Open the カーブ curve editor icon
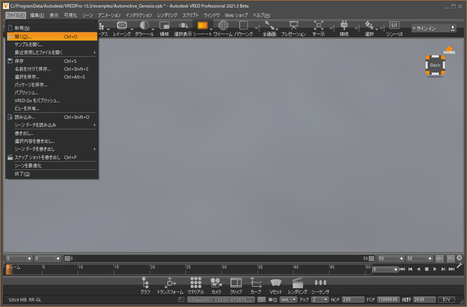This screenshot has width=467, height=307. point(256,283)
